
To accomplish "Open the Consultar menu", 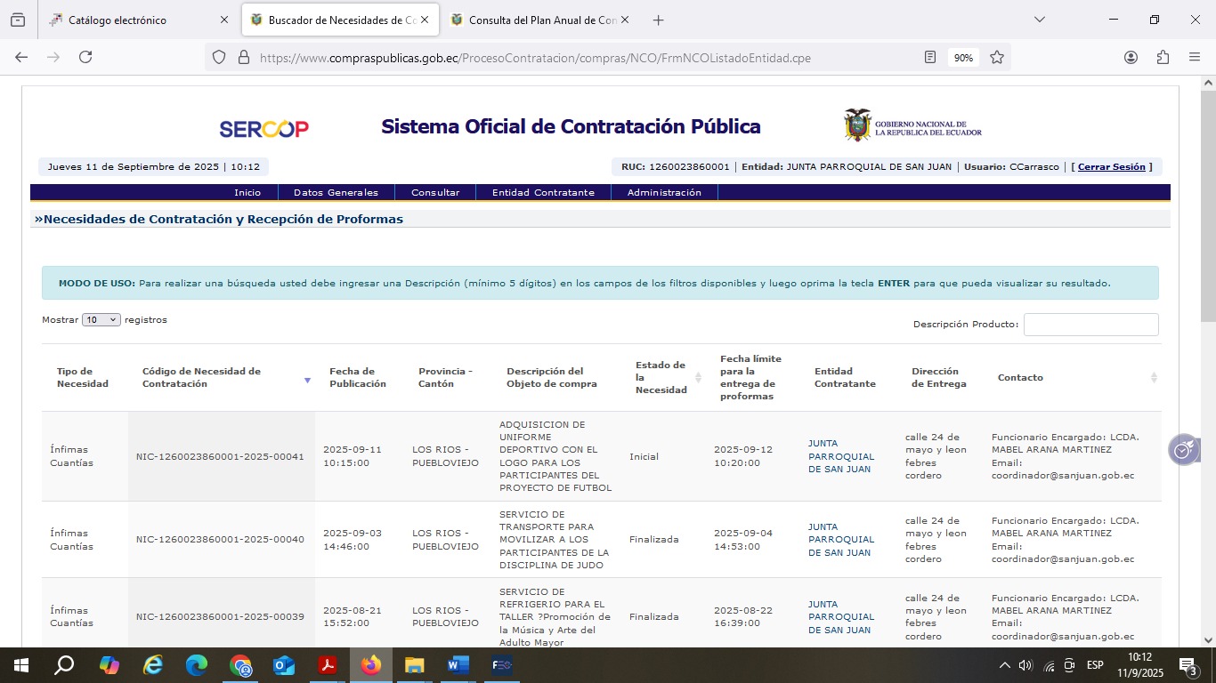I will tap(435, 192).
